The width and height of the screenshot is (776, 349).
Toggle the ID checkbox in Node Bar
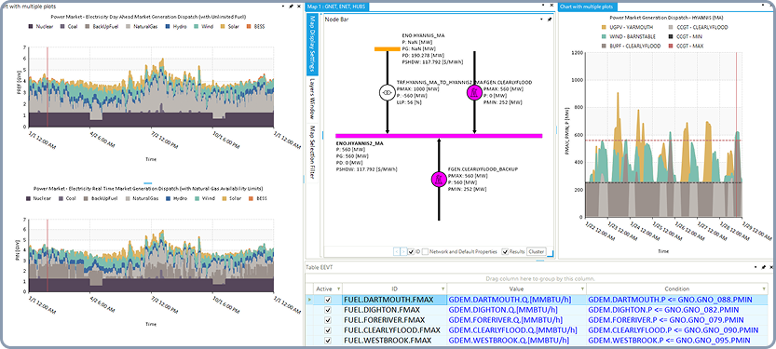click(411, 251)
